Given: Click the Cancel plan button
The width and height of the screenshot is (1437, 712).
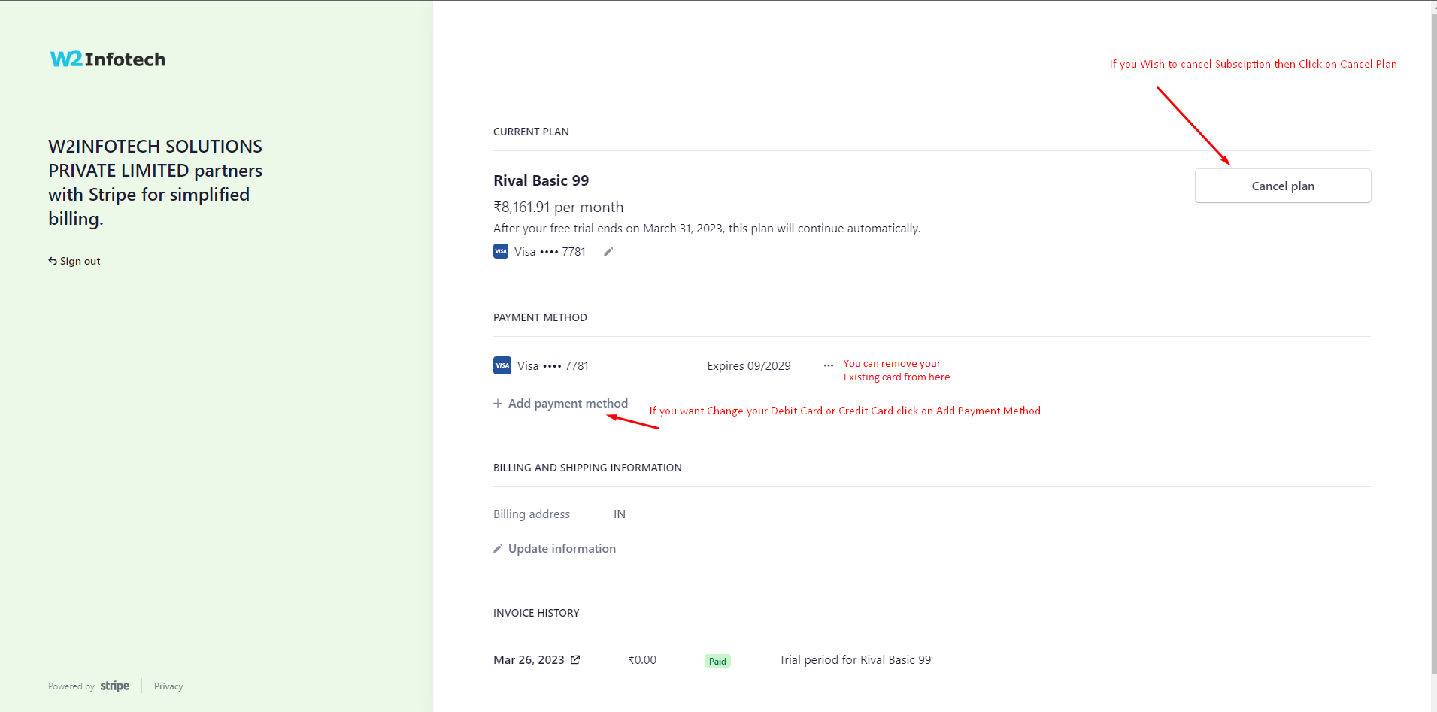Looking at the screenshot, I should point(1282,186).
